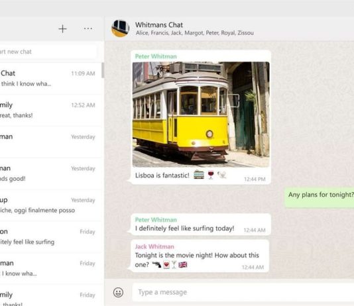354x306 pixels.
Task: Click 'Lisboa is fantastic!' caption
Action: [162, 176]
